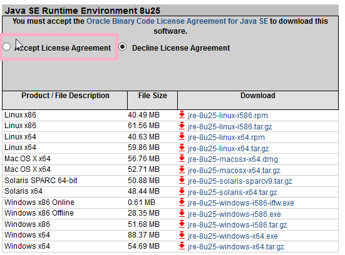Click Java SE Runtime Environment 8u25 title
345x255 pixels.
point(83,11)
